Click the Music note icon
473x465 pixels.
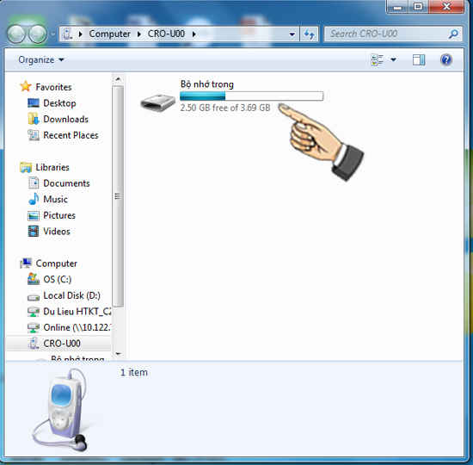click(34, 199)
